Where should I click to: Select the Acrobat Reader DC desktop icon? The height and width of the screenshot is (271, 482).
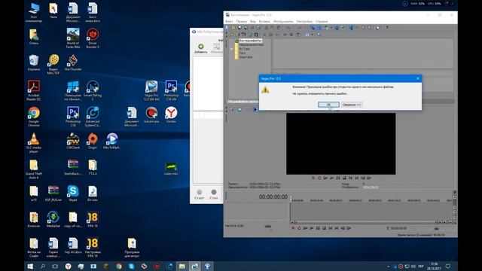34,90
